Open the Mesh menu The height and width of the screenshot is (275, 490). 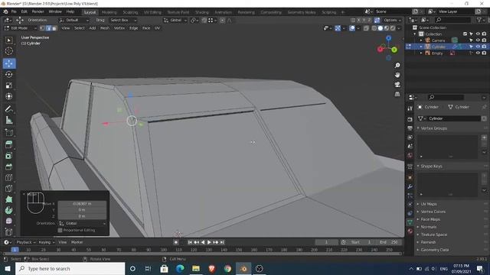(105, 28)
